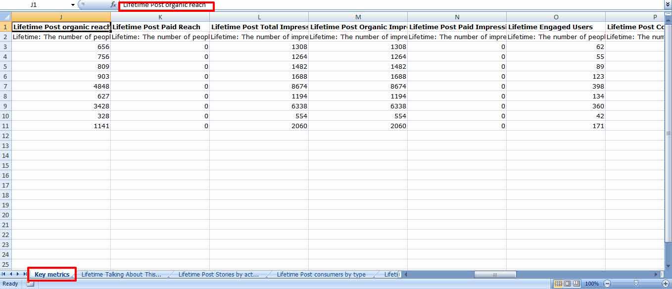Screen dimensions: 672x289
Task: Click the Zoom Out minus icon
Action: pos(607,284)
